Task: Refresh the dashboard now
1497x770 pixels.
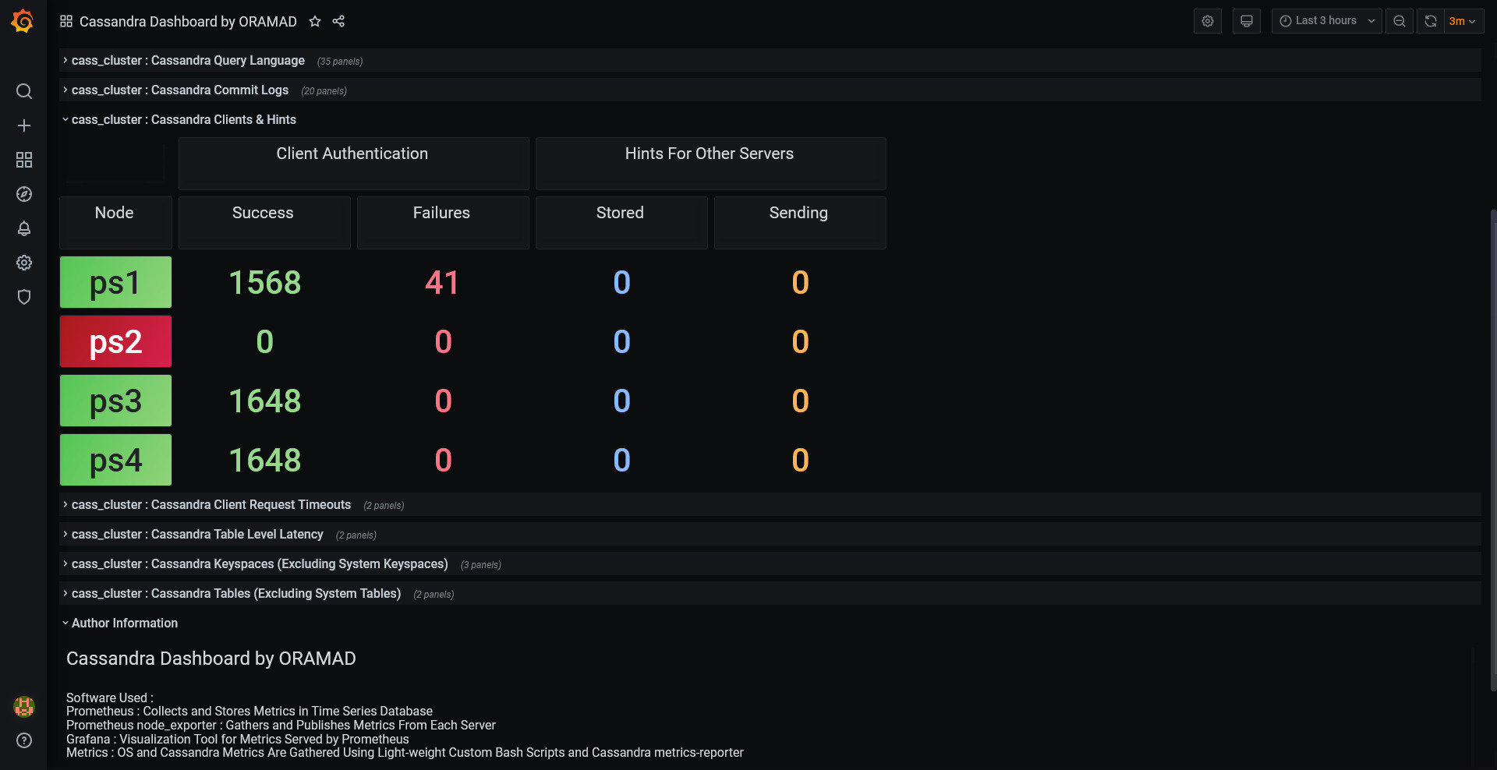Action: point(1431,21)
